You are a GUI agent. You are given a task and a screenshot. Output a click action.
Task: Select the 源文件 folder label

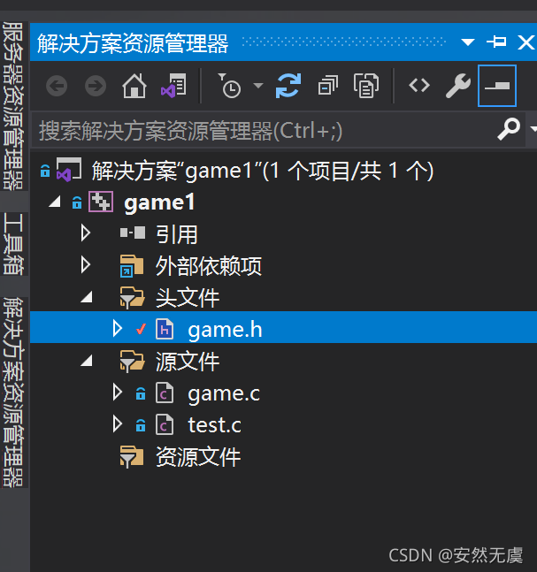tap(188, 362)
